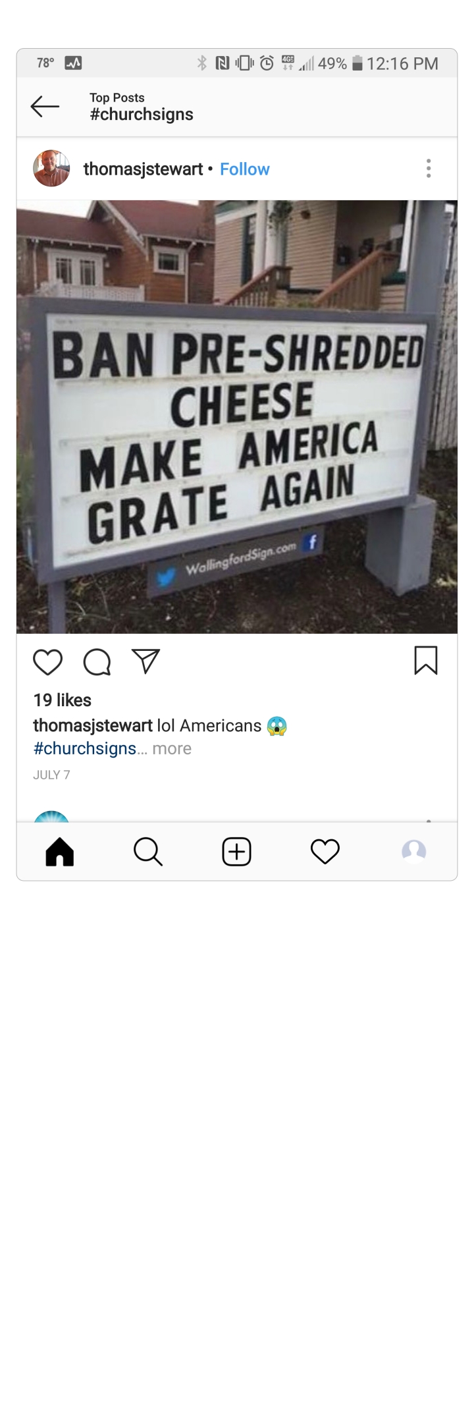Expand caption by tapping more

point(172,748)
